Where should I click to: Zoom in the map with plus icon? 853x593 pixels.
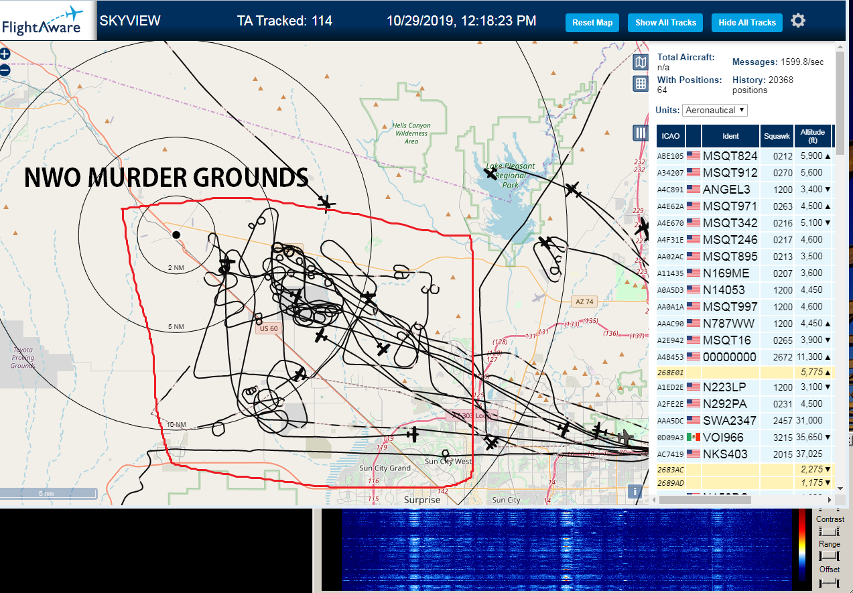5,54
